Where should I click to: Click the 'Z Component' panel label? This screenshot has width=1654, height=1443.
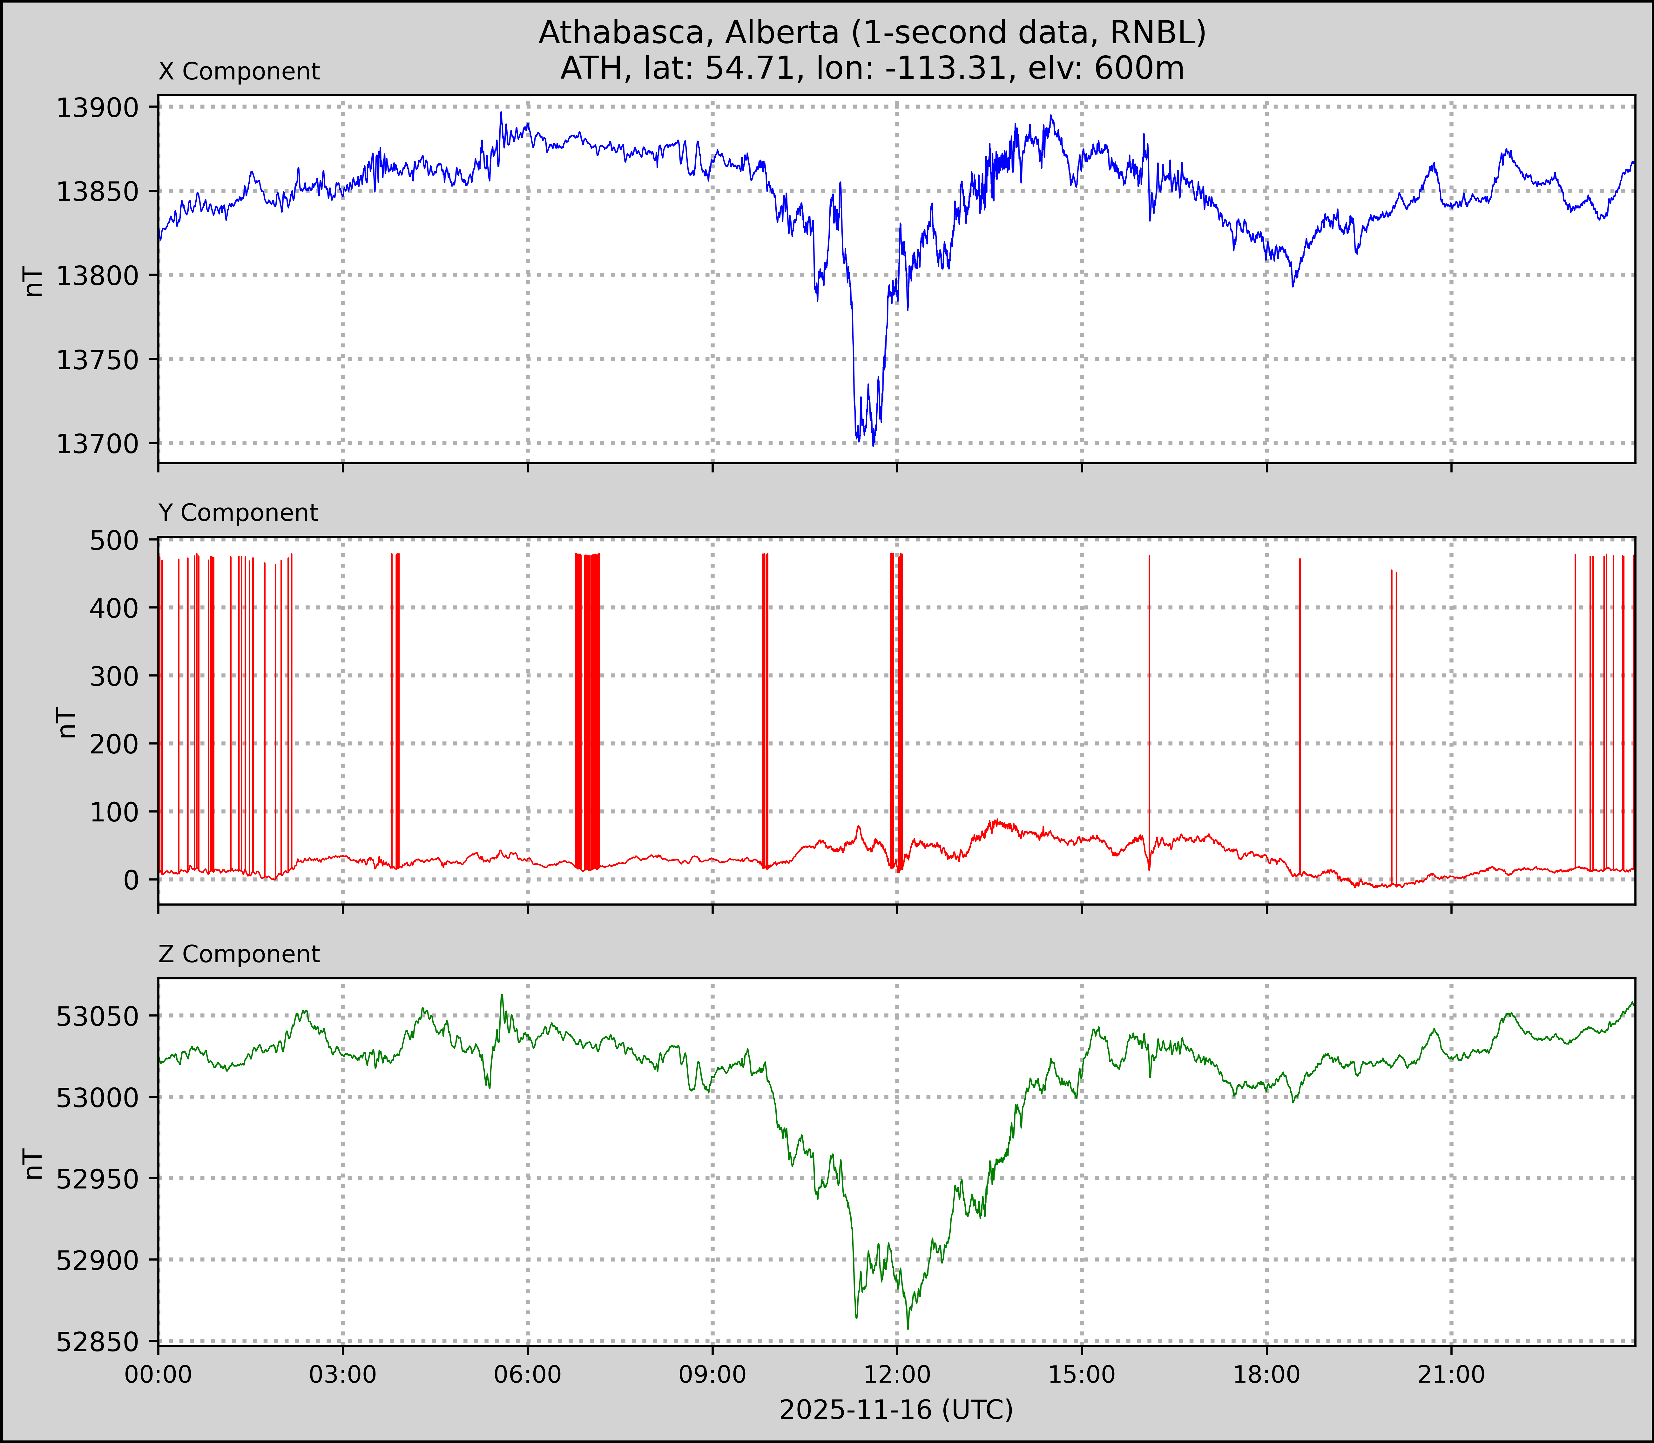click(x=239, y=954)
